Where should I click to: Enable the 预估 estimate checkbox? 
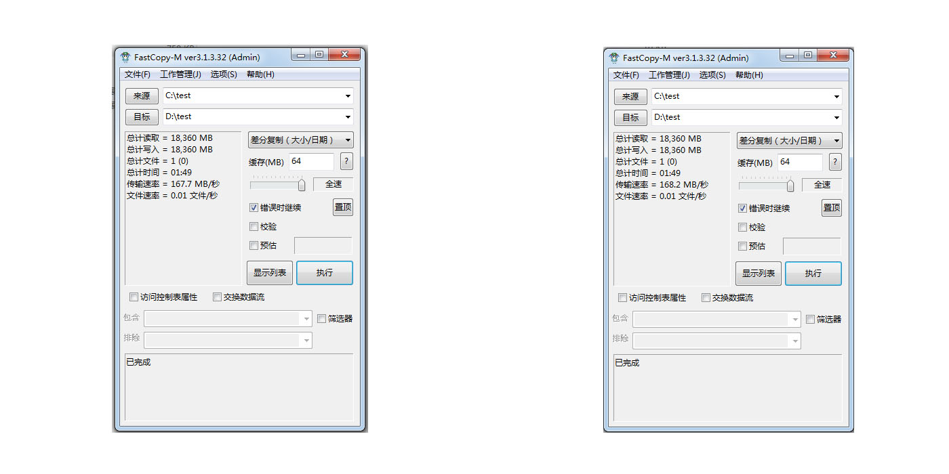pos(254,245)
